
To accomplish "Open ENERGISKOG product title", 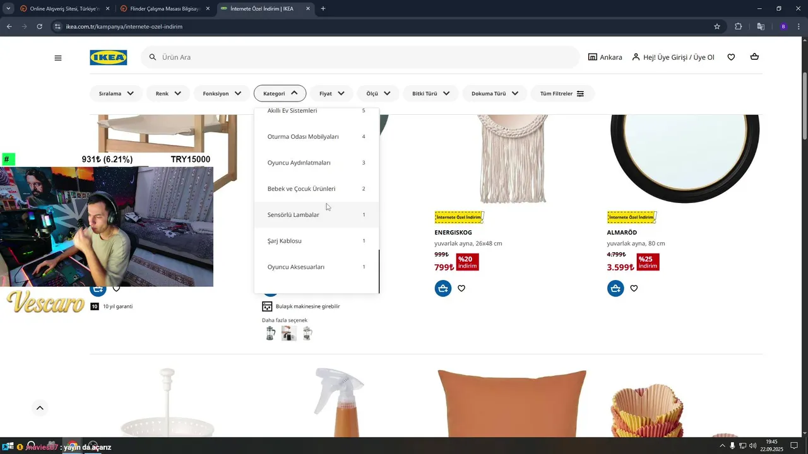I will pyautogui.click(x=453, y=233).
